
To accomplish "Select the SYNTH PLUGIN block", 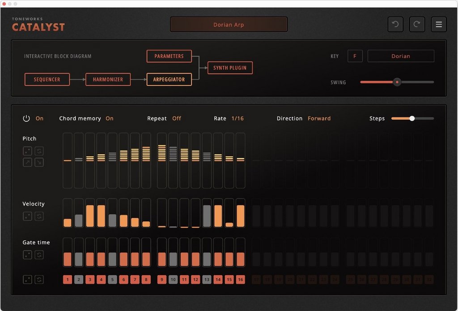I will 230,68.
